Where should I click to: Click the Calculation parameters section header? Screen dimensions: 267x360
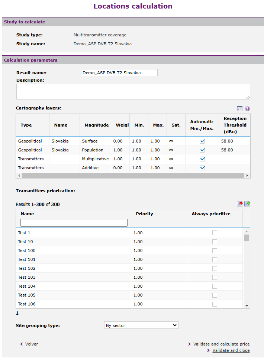pos(133,60)
